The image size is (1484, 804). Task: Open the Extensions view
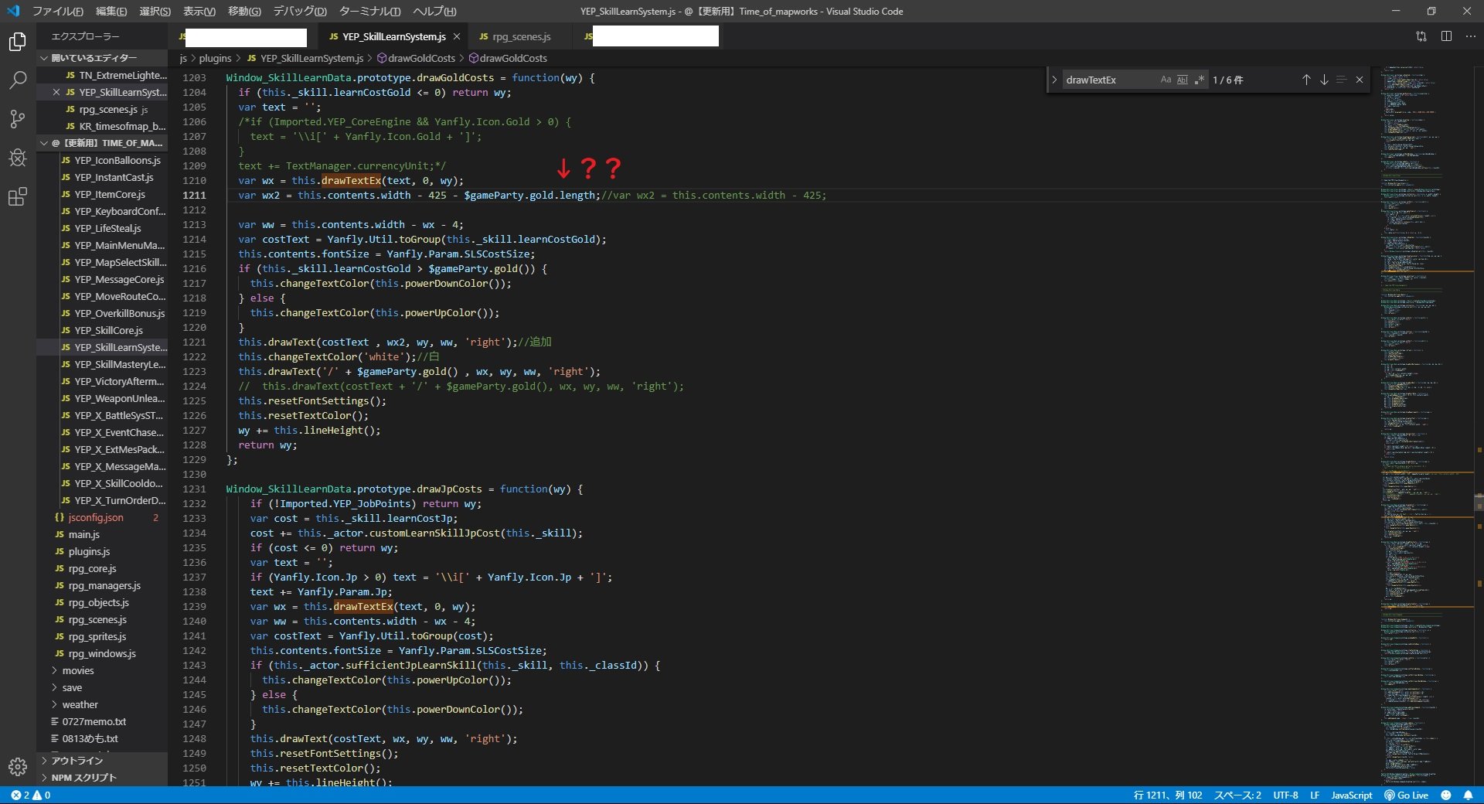[x=18, y=197]
